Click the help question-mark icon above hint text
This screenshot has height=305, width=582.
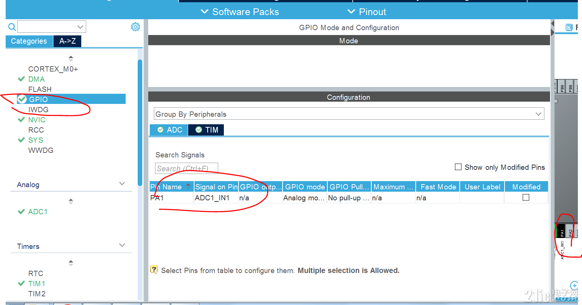click(x=154, y=270)
